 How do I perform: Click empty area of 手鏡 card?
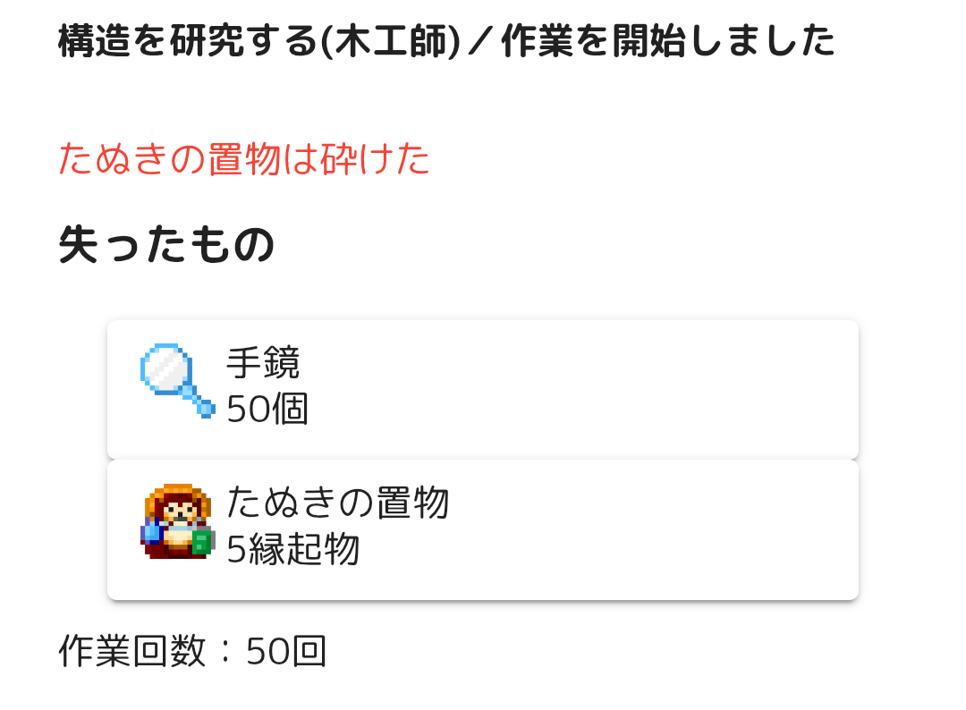pos(579,389)
